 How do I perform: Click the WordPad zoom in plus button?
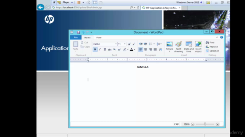(x=217, y=124)
